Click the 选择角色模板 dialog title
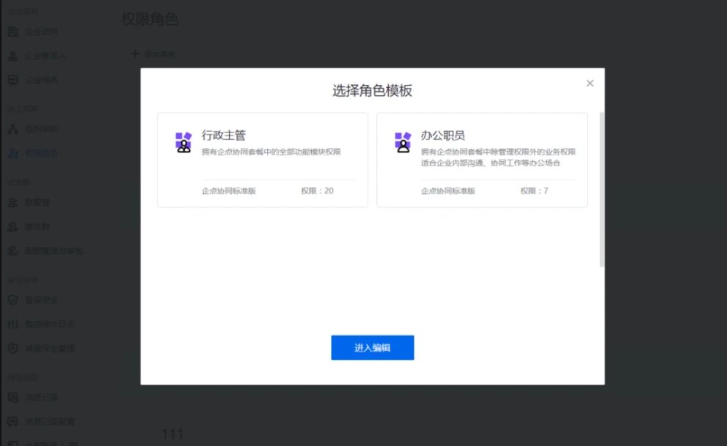The height and width of the screenshot is (446, 727). coord(373,91)
